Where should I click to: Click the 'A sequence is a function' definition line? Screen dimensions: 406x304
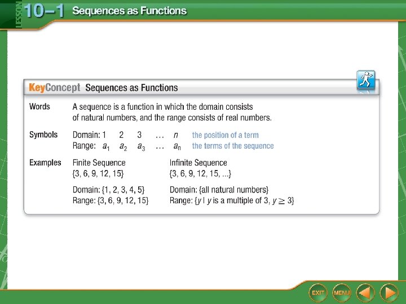[162, 107]
